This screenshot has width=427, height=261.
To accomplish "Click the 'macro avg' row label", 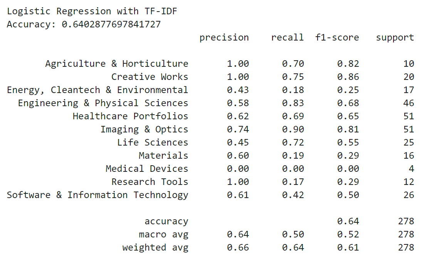I will point(163,234).
